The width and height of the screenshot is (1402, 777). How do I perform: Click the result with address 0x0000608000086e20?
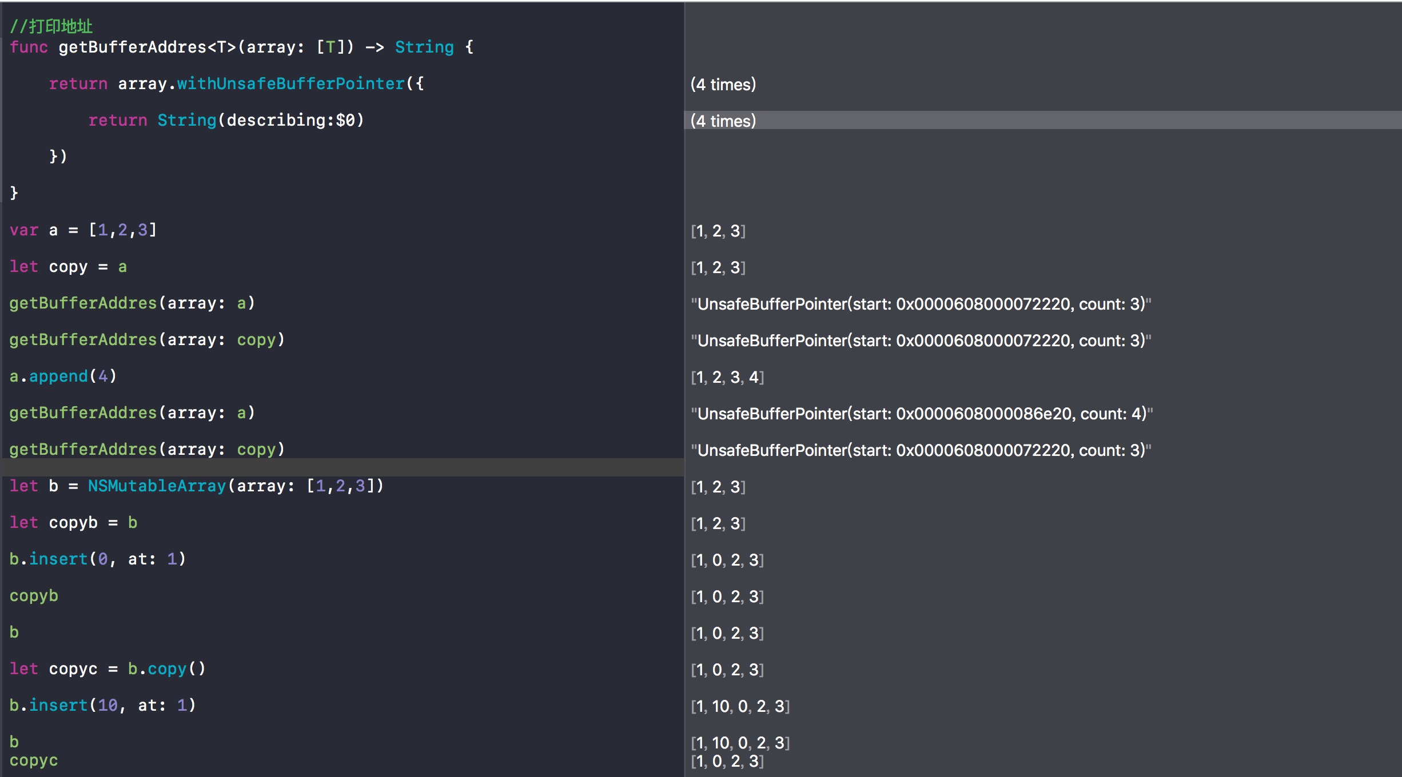pyautogui.click(x=922, y=413)
